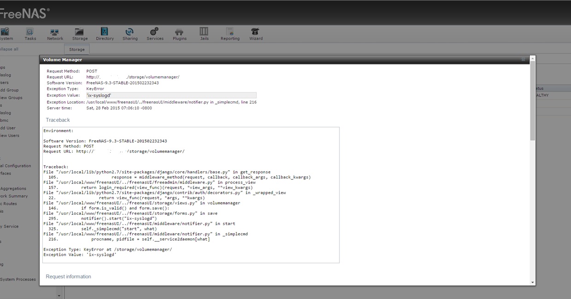This screenshot has height=299, width=571.
Task: Expand the Traceback section heading
Action: click(x=58, y=120)
